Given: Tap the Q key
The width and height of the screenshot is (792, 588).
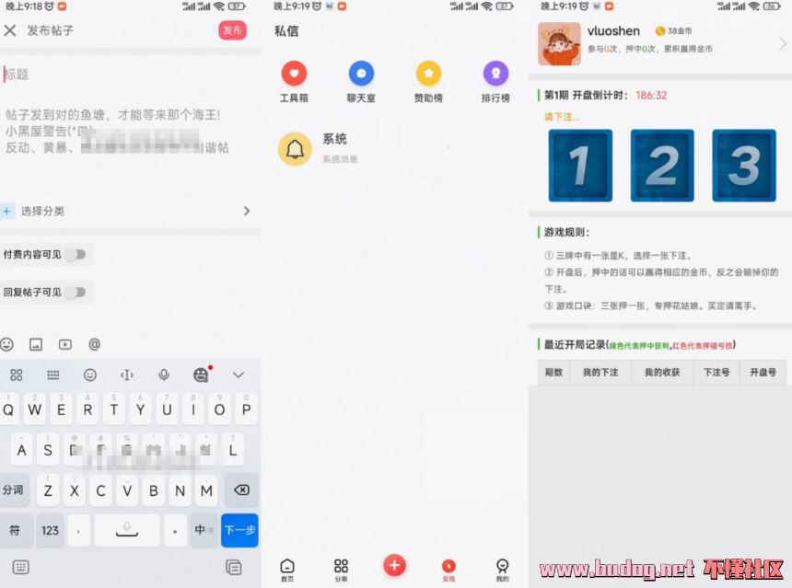Looking at the screenshot, I should 8,409.
